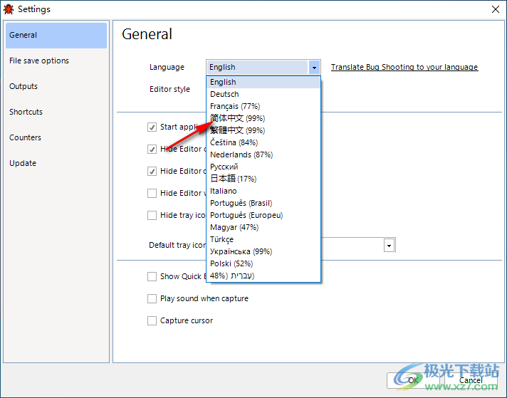Click the Cancel button
507x398 pixels.
pos(471,380)
